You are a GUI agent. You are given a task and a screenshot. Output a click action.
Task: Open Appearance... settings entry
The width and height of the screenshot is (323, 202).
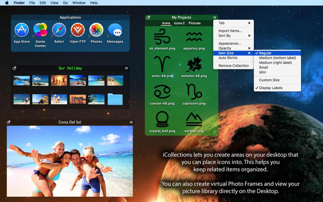click(233, 44)
